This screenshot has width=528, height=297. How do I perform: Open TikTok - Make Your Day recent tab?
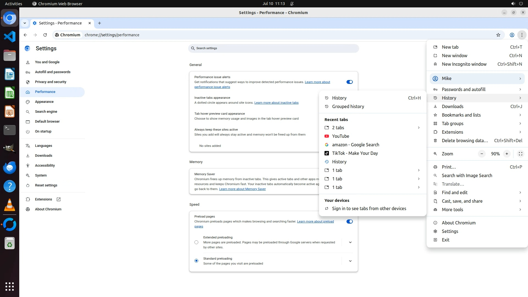pos(355,153)
